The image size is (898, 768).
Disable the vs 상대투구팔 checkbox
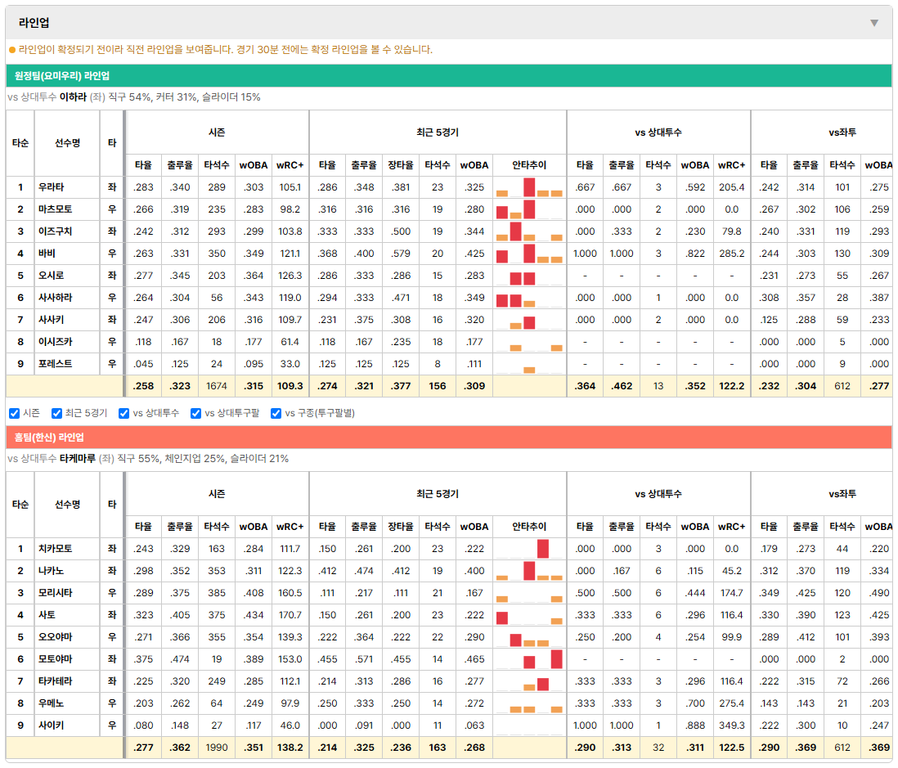[195, 414]
